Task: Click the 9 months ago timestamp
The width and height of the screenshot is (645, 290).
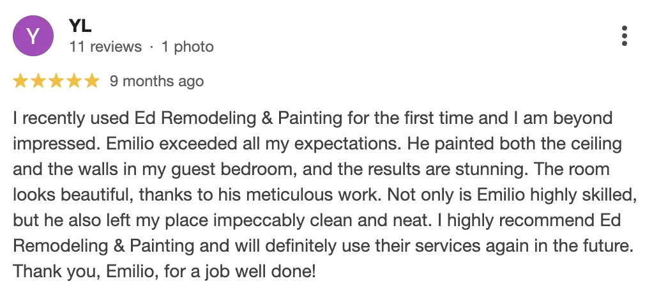Action: [156, 82]
